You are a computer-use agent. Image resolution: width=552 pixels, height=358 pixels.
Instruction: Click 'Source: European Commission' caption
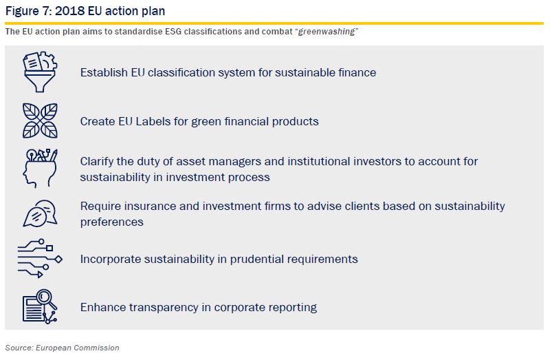[x=63, y=348]
